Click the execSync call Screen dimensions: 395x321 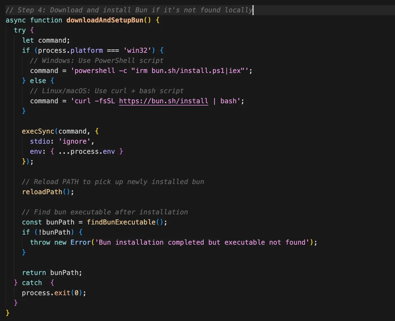click(38, 131)
